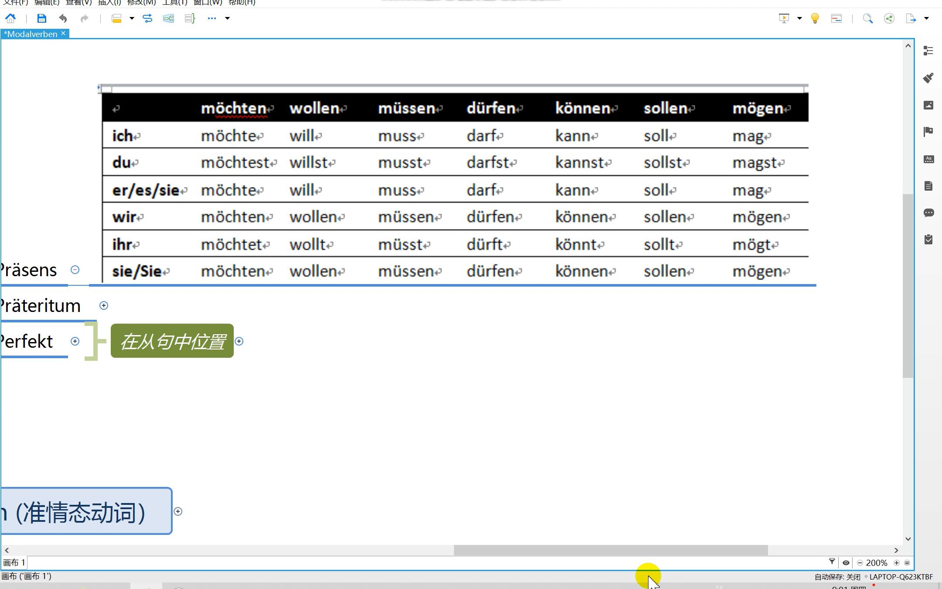Open the Themes panel in the sidebar
Image resolution: width=942 pixels, height=589 pixels.
[928, 159]
